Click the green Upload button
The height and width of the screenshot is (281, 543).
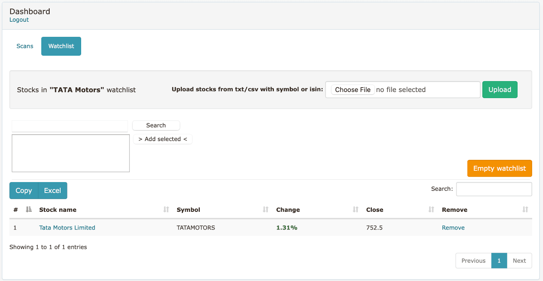pos(500,90)
